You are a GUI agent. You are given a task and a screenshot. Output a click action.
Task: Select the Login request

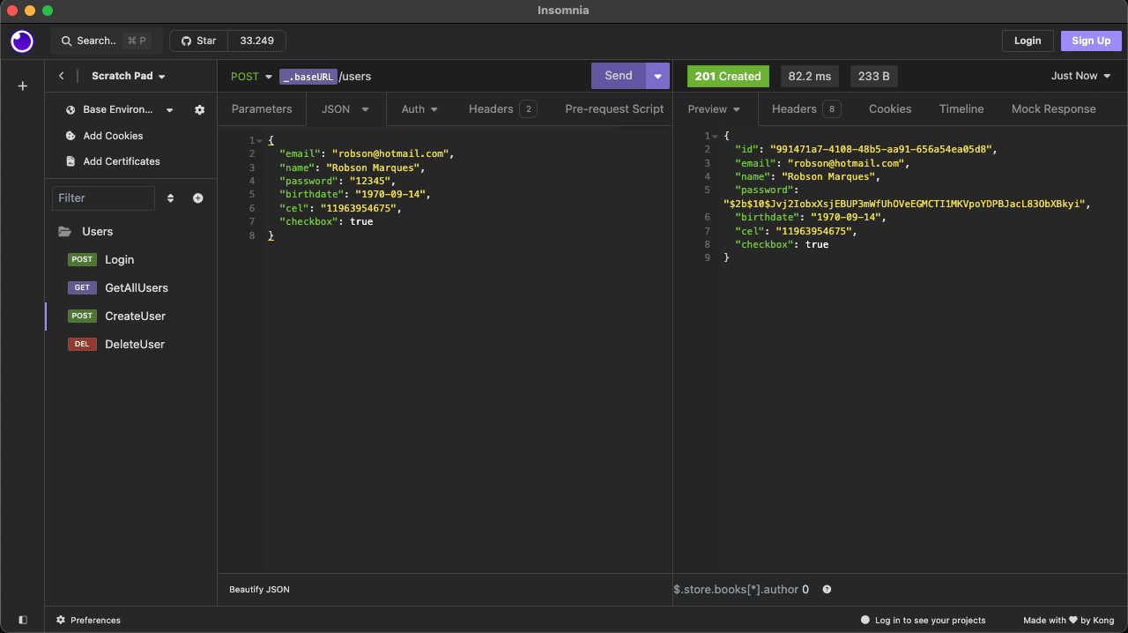tap(131, 259)
